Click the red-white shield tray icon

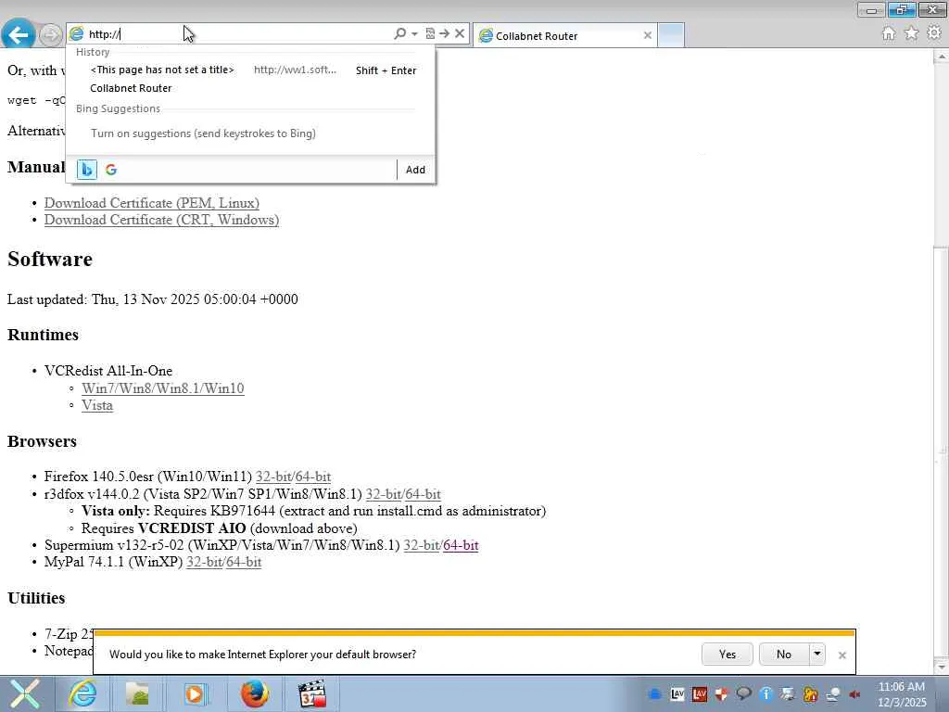pyautogui.click(x=721, y=694)
